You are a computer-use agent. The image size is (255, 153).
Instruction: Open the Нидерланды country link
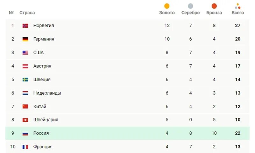point(47,93)
